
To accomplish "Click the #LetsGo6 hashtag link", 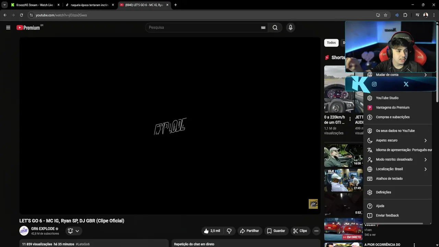I will click(83, 244).
